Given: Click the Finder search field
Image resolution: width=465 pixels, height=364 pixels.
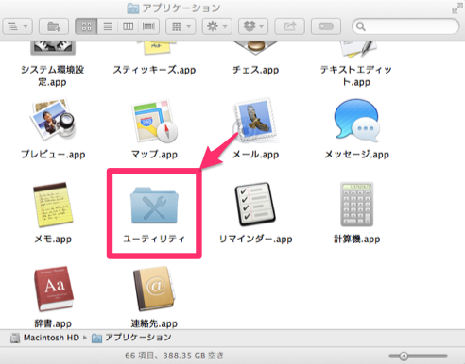Looking at the screenshot, I should point(405,26).
